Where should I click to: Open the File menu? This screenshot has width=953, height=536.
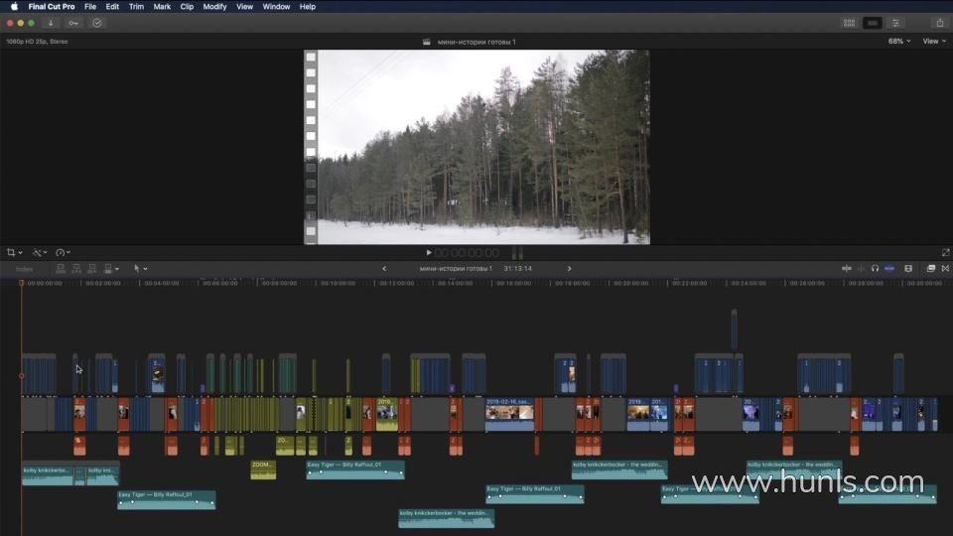click(x=90, y=7)
